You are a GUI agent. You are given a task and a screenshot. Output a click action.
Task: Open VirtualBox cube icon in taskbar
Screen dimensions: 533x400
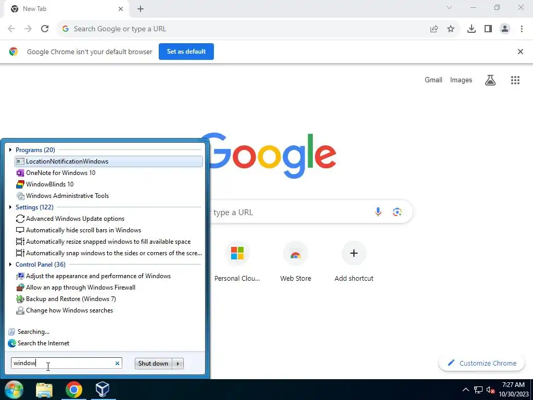pyautogui.click(x=103, y=390)
